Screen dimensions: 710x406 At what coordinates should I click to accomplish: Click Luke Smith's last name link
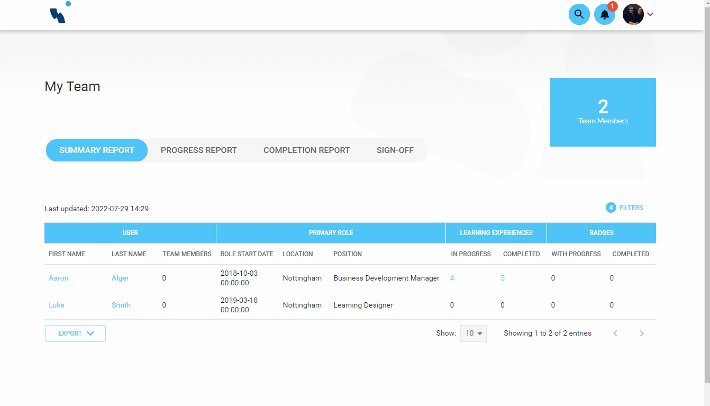[121, 305]
